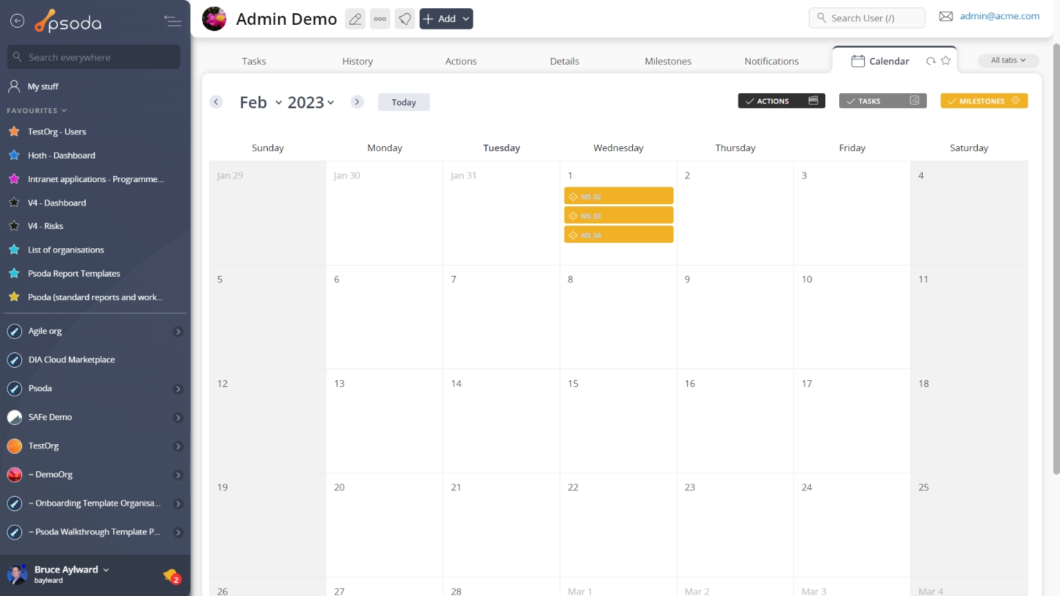Click the envelope mail icon

(x=945, y=17)
